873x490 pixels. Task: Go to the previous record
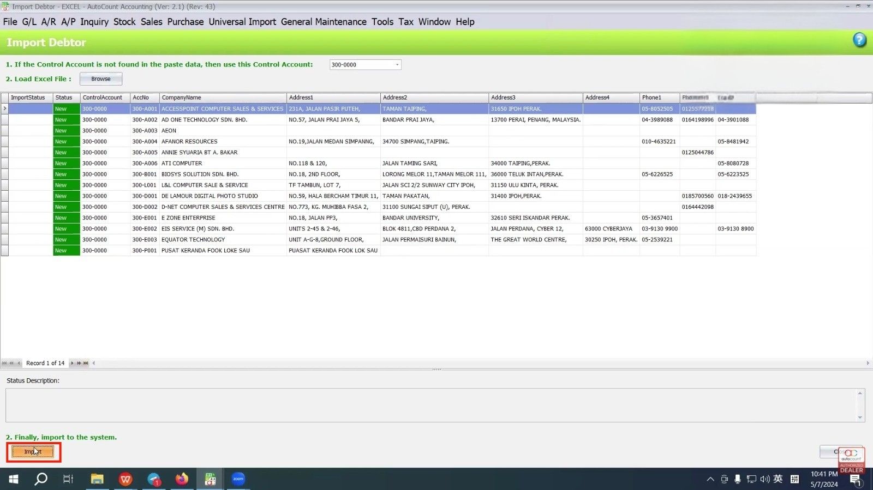(x=19, y=363)
